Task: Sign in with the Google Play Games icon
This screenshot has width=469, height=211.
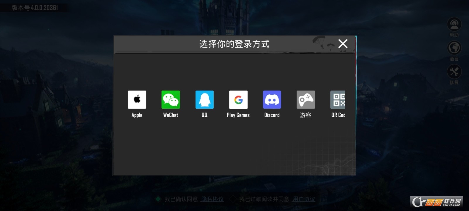Action: [238, 100]
